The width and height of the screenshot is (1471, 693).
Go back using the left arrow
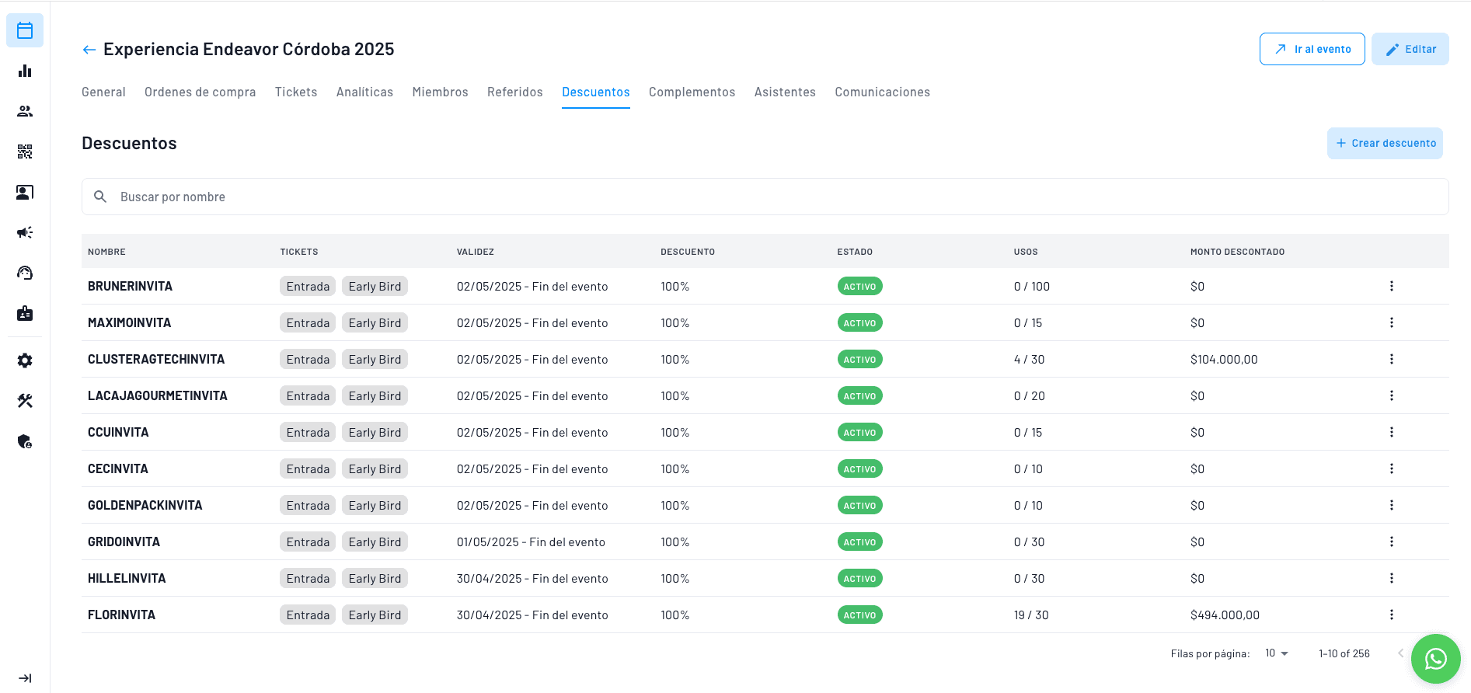[x=89, y=50]
